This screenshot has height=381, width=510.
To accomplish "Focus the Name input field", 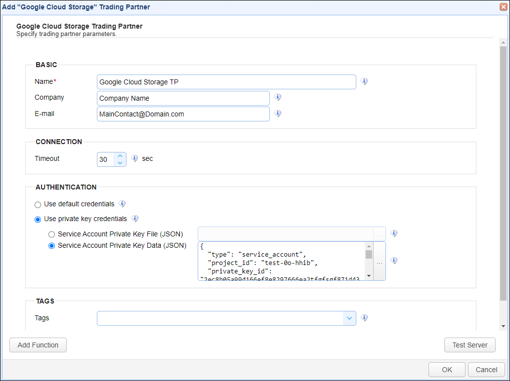I will pyautogui.click(x=226, y=82).
